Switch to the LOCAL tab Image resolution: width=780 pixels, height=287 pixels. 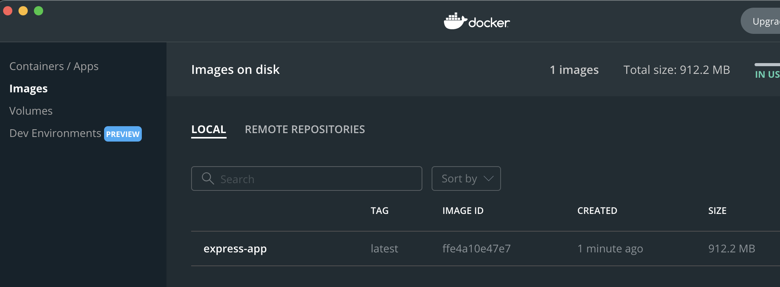208,130
